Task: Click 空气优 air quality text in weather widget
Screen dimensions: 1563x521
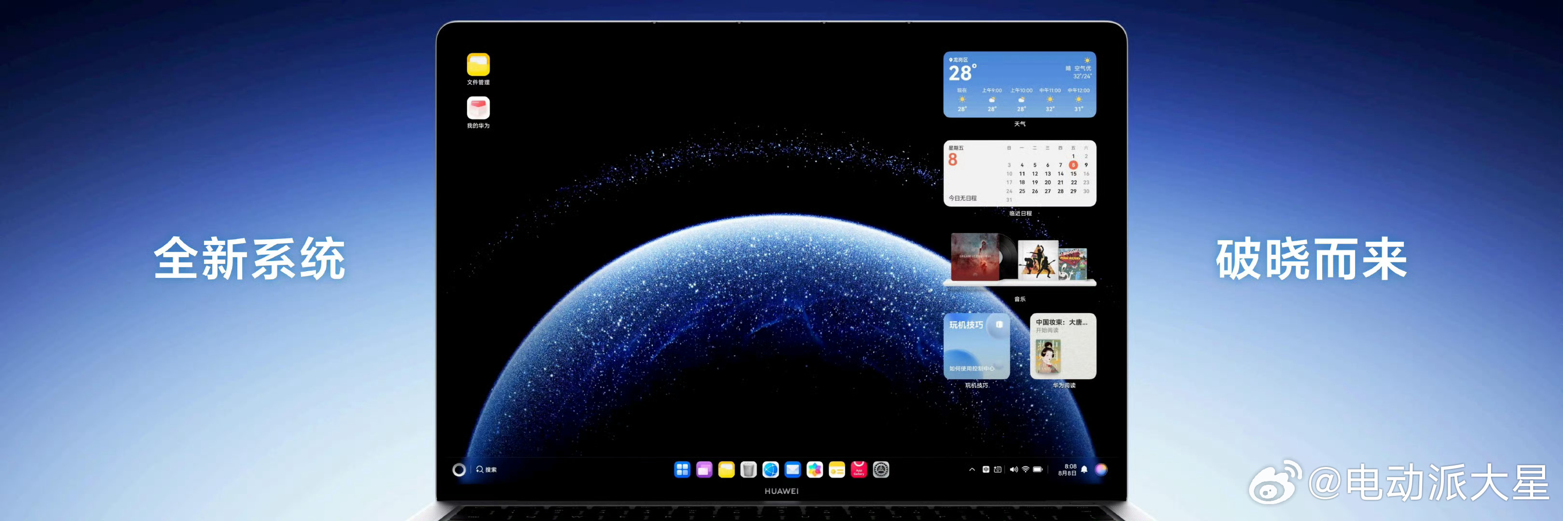Action: [1083, 69]
